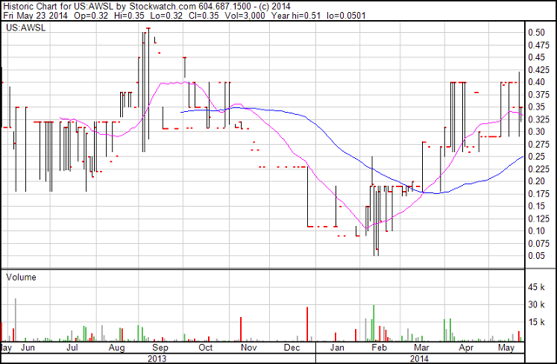The width and height of the screenshot is (557, 364).
Task: Click the 0.40 price axis label
Action: (x=536, y=82)
